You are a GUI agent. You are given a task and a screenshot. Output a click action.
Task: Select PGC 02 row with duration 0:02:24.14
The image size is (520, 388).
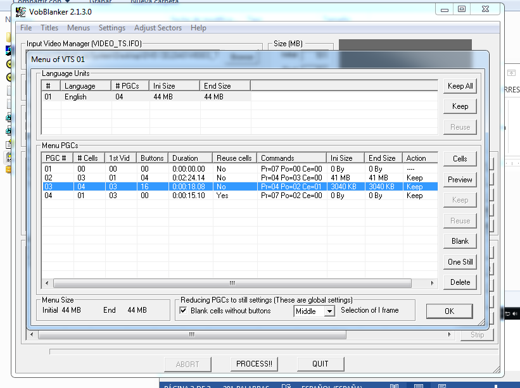(239, 178)
